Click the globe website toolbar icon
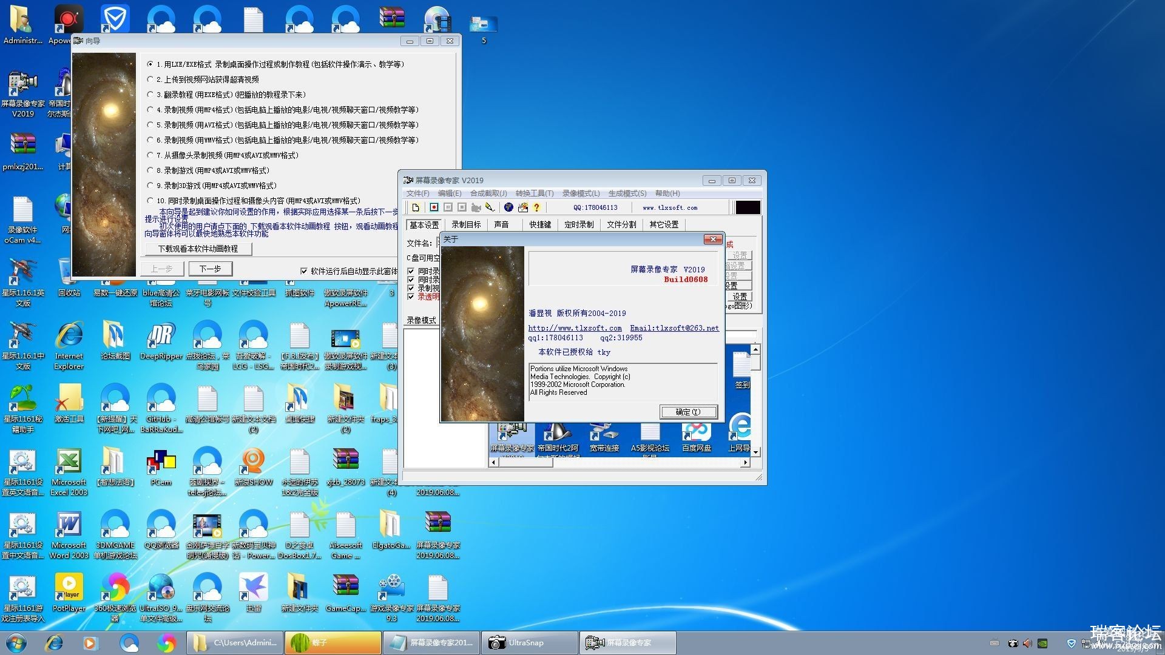This screenshot has height=655, width=1165. click(508, 207)
